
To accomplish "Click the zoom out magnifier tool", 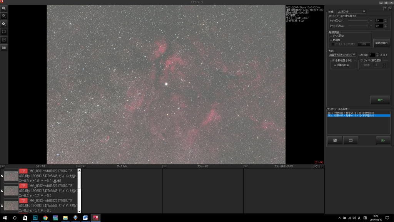I will coord(4,16).
